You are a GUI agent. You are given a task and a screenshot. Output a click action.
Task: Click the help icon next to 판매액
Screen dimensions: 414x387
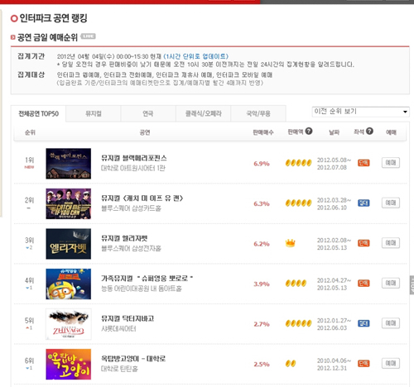click(309, 131)
